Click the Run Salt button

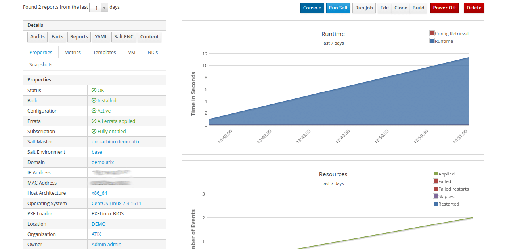(338, 8)
